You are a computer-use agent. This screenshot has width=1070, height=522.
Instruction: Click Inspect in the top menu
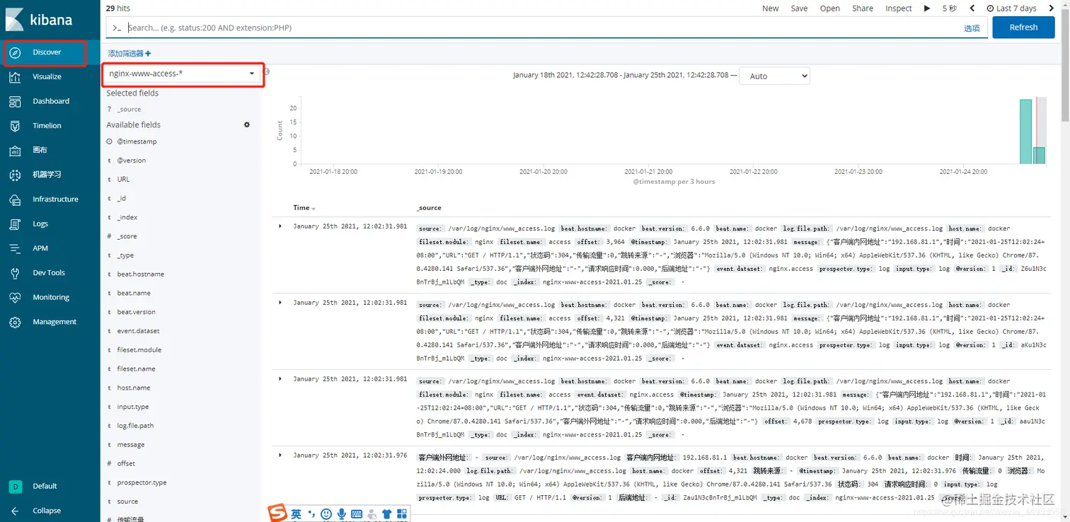pos(899,8)
